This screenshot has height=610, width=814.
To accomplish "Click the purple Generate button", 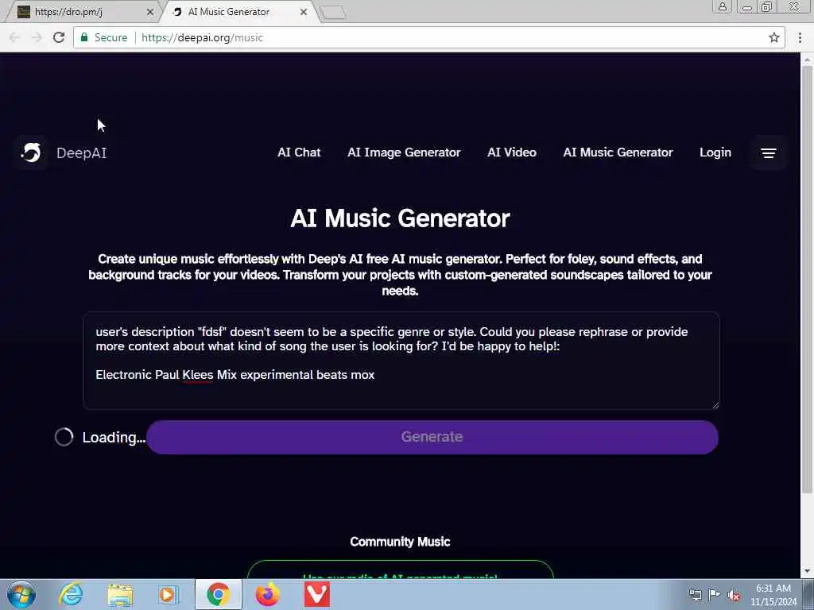I will click(432, 438).
